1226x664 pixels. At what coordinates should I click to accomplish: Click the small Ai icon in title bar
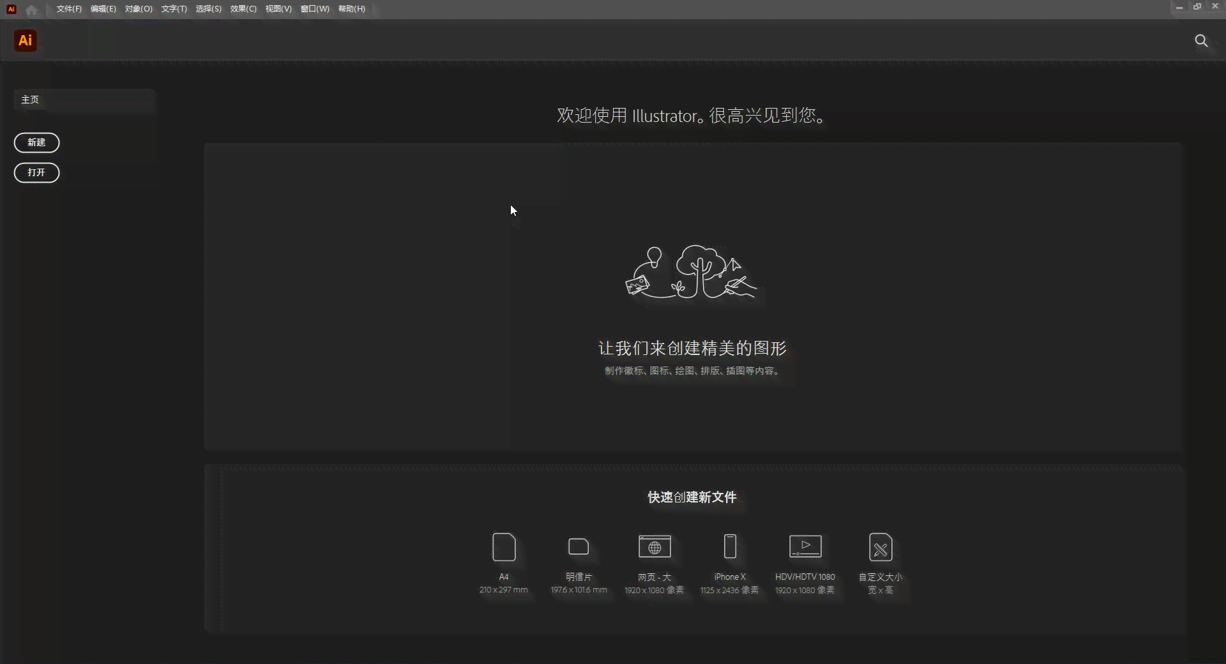11,9
